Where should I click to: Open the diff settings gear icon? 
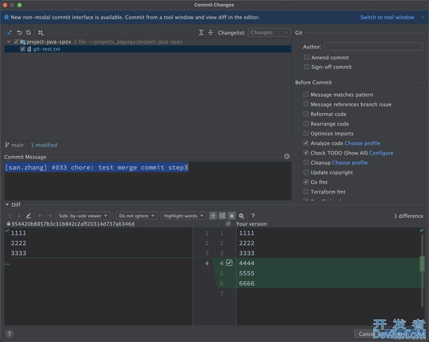click(x=241, y=216)
